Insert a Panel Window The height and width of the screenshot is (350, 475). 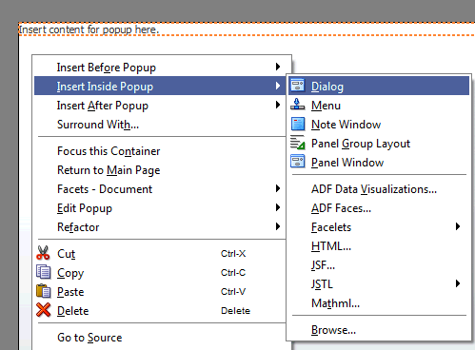379,162
